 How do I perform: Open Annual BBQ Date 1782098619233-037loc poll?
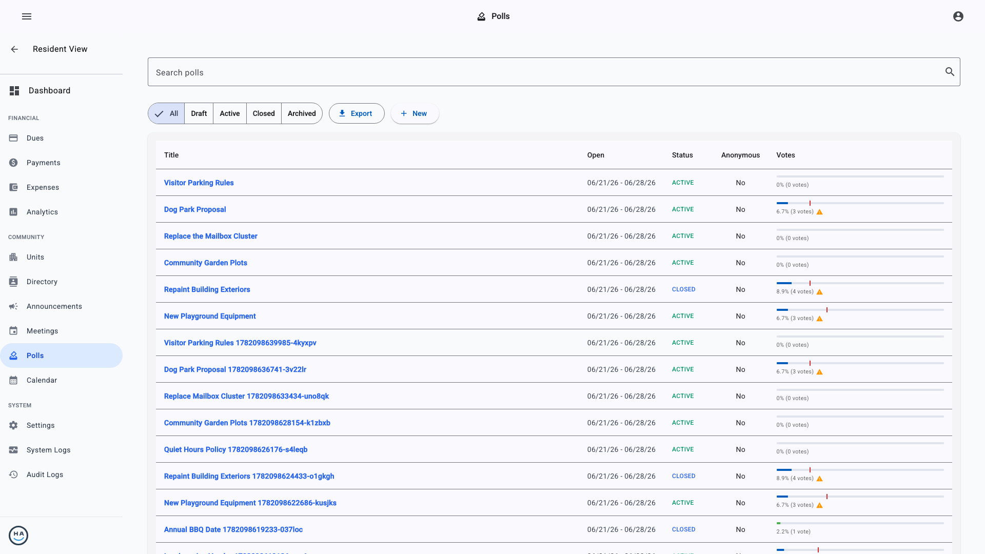(x=233, y=529)
